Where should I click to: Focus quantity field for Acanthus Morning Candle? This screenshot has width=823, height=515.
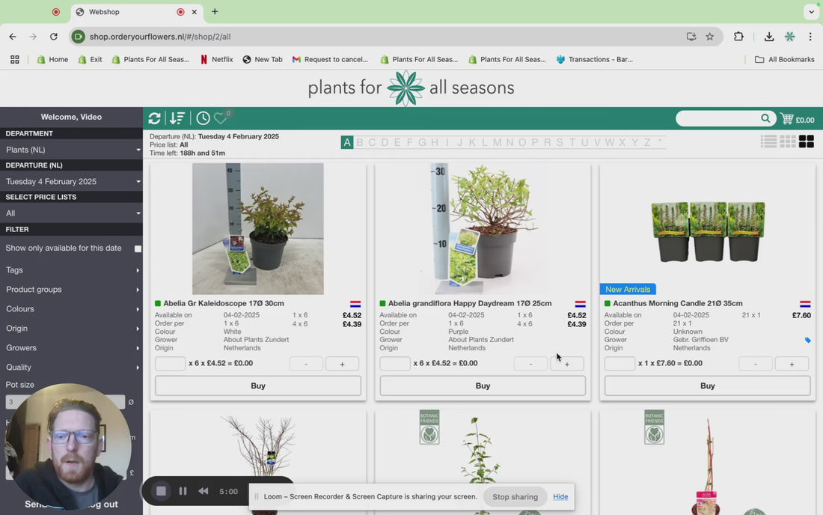(x=619, y=363)
